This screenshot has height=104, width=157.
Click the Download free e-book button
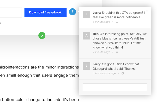coord(45,12)
